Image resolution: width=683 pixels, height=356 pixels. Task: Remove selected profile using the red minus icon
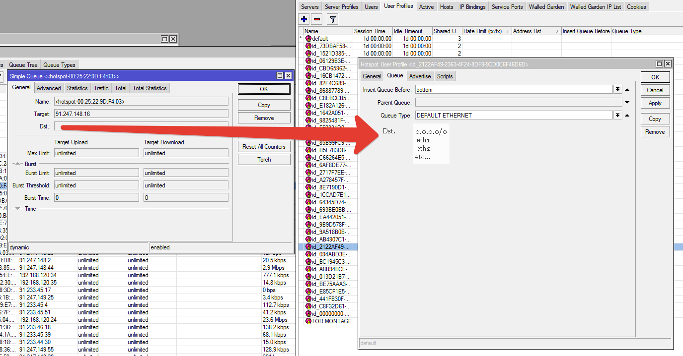click(x=316, y=19)
